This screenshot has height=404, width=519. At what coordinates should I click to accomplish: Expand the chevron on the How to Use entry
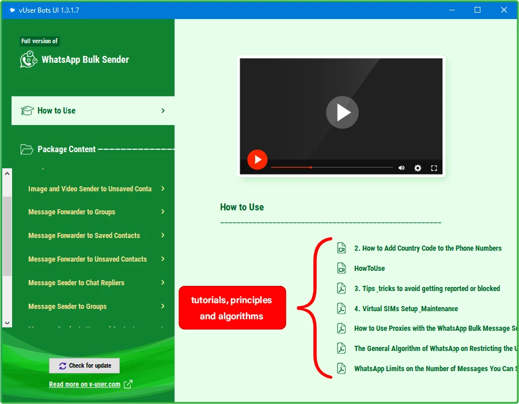163,111
